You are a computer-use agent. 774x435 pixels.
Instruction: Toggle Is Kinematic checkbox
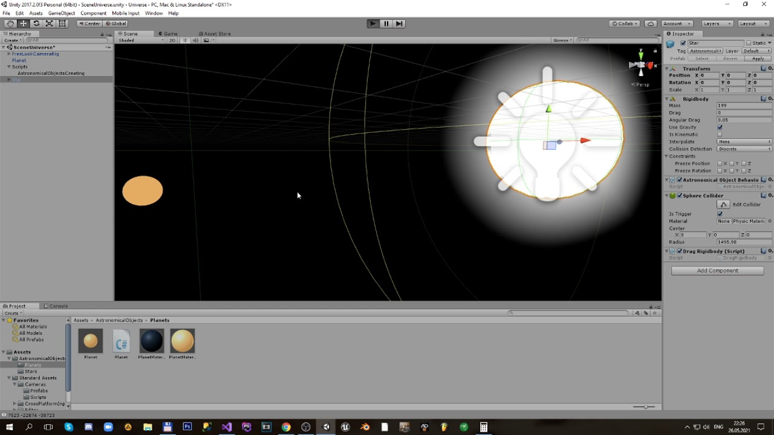coord(720,135)
